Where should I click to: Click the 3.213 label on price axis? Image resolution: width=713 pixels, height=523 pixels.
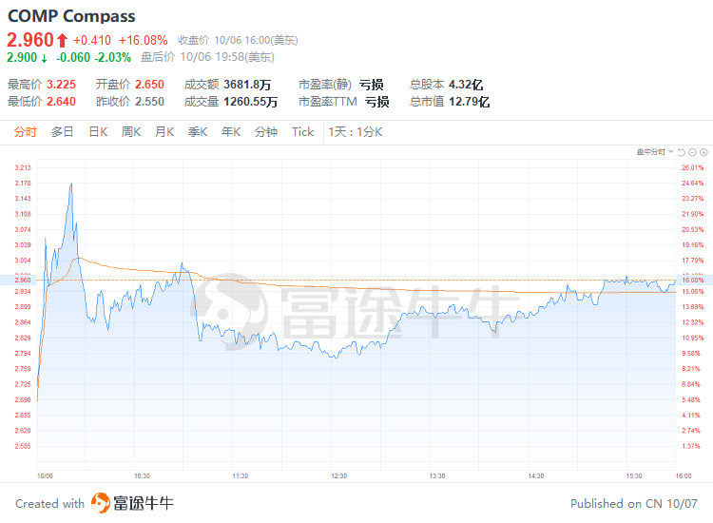tap(23, 167)
